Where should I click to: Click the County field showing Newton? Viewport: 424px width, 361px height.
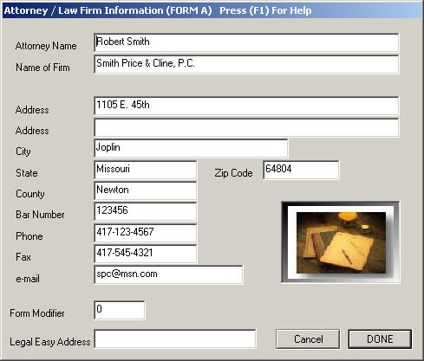pos(146,190)
